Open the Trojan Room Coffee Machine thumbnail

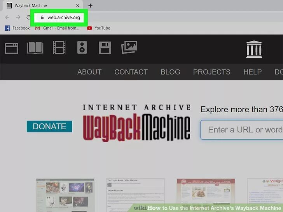[x=136, y=195]
